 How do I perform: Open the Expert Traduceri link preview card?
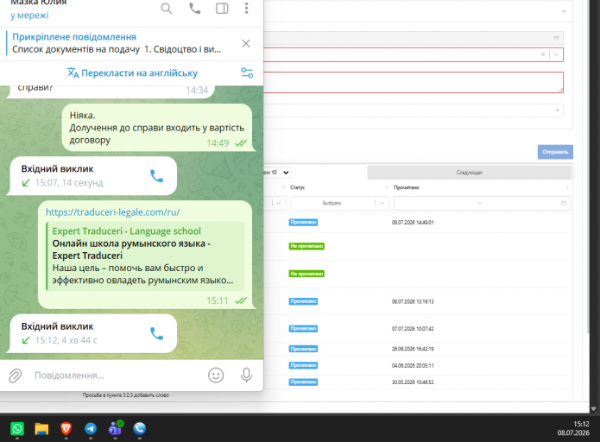tap(145, 256)
